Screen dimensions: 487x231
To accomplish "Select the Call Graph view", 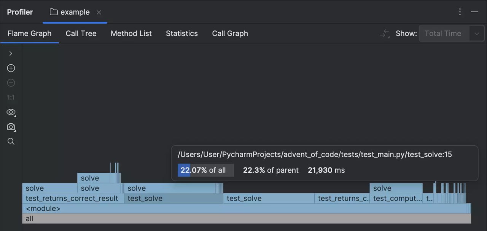I will click(x=230, y=33).
